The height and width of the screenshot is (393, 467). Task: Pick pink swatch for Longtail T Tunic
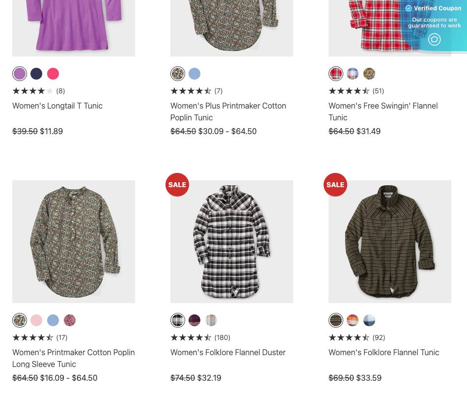(53, 74)
